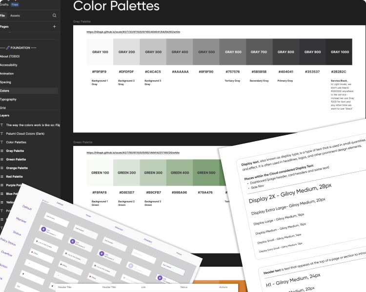Image resolution: width=366 pixels, height=292 pixels.
Task: Click the GRAY 400 swatch
Action: point(180,52)
